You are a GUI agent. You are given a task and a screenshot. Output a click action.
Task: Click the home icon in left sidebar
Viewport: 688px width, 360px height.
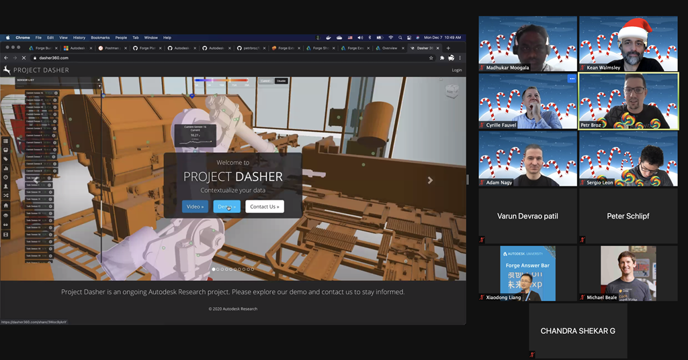(5, 205)
